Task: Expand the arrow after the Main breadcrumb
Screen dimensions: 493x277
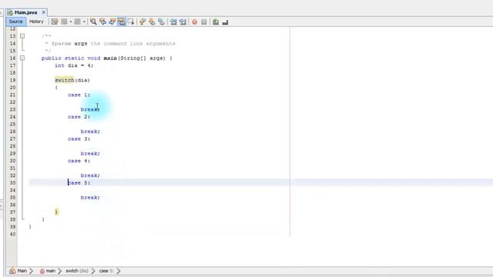Action: pos(31,271)
